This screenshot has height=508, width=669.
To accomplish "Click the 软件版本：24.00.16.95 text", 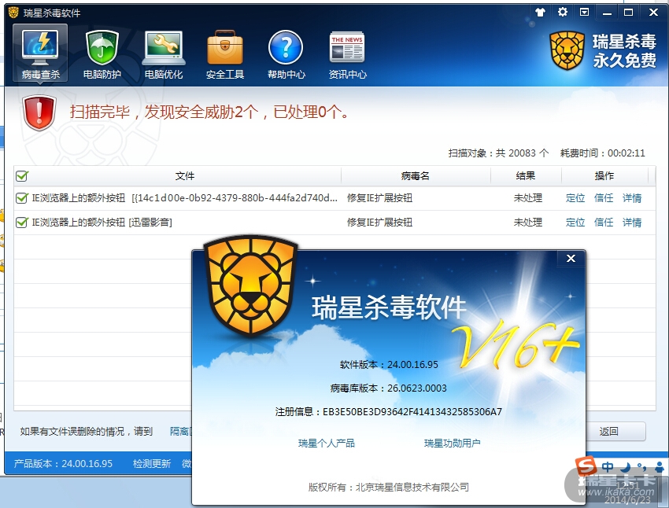I will point(389,365).
